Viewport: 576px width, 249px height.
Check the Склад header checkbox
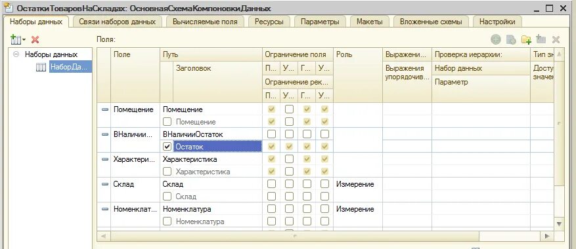coord(167,197)
